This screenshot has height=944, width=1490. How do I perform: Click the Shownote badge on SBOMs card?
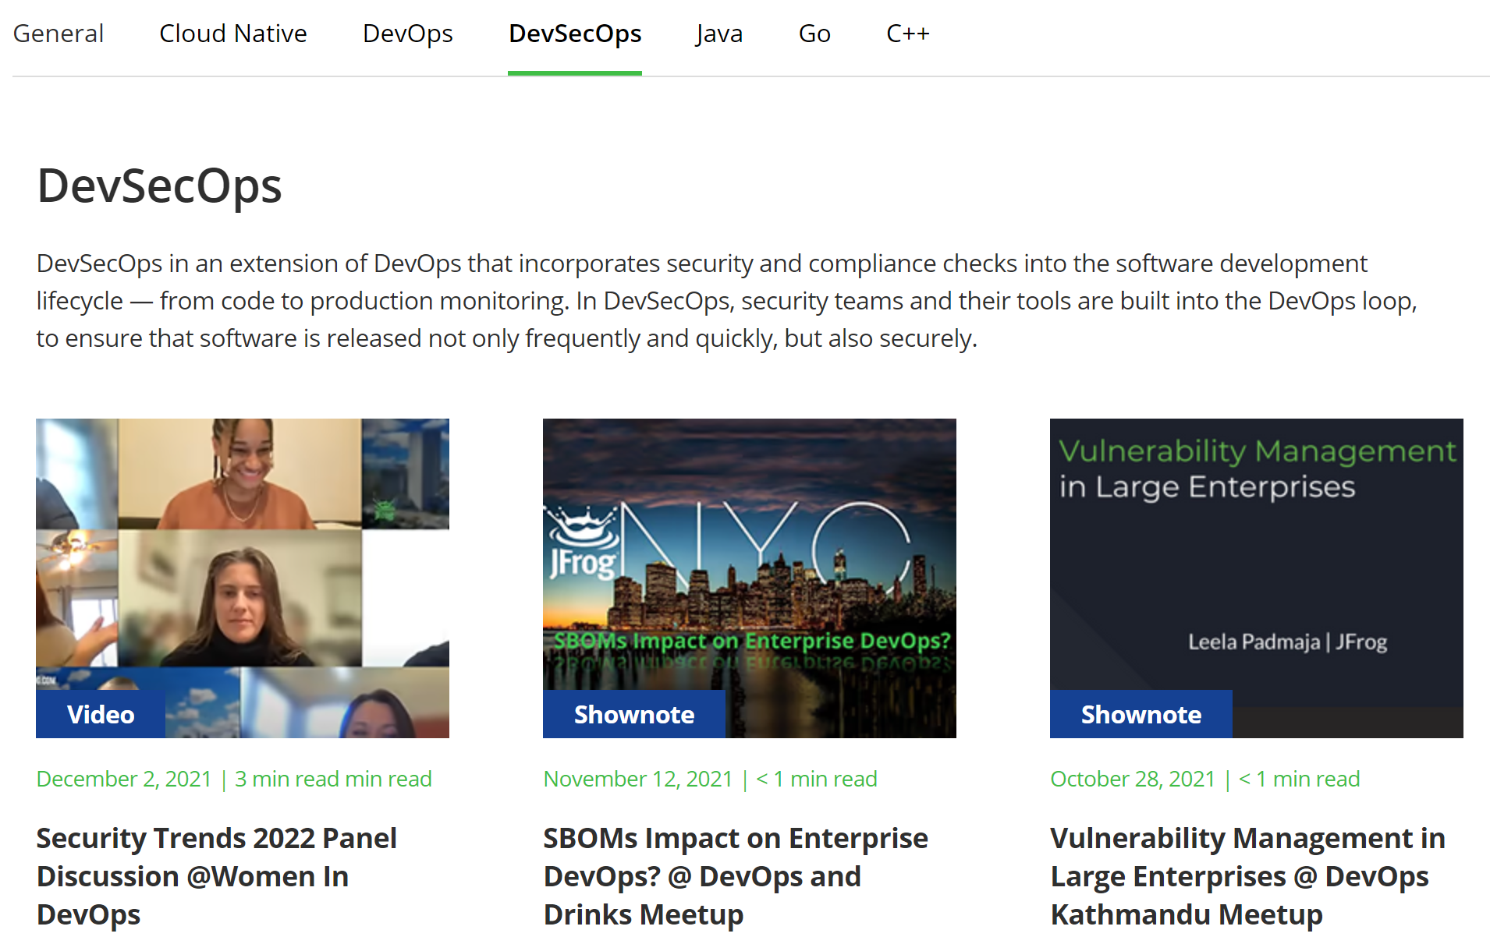633,714
